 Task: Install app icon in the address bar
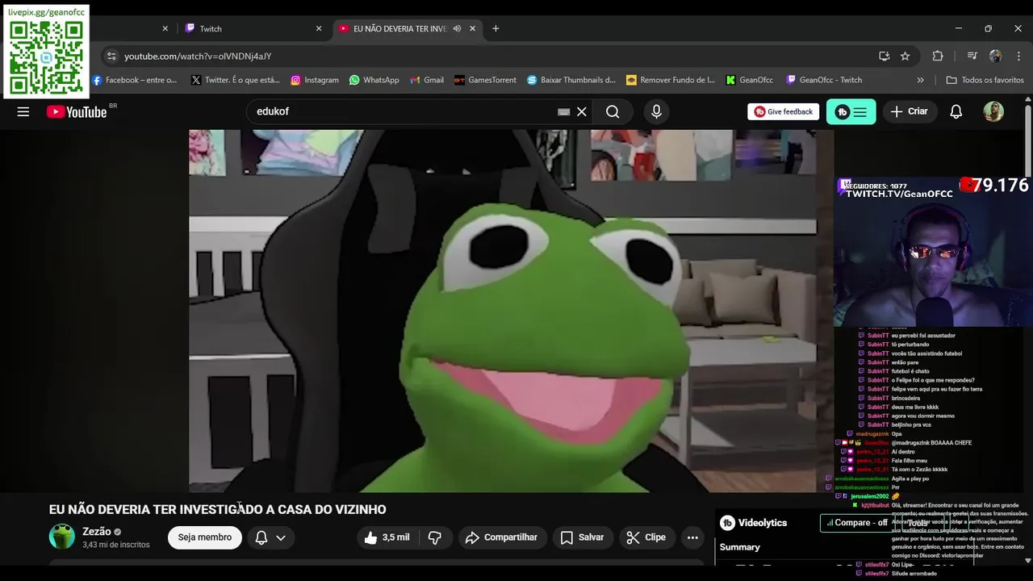pos(884,56)
